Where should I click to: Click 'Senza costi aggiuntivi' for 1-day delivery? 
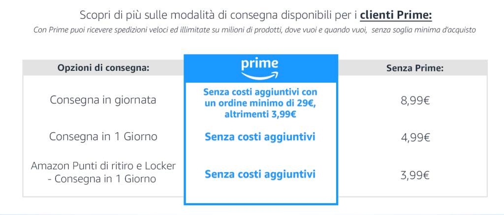(260, 136)
